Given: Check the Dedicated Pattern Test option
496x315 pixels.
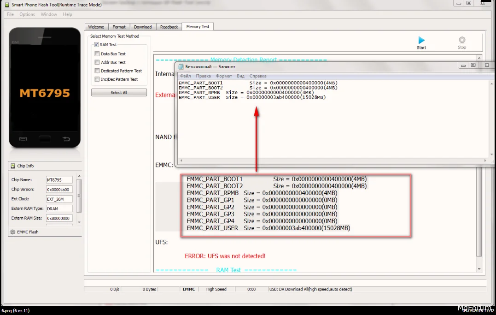Looking at the screenshot, I should coord(97,71).
